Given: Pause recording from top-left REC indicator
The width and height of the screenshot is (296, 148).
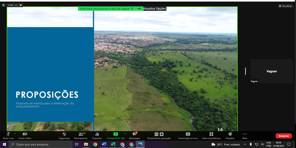Looking at the screenshot, I should (16, 5).
